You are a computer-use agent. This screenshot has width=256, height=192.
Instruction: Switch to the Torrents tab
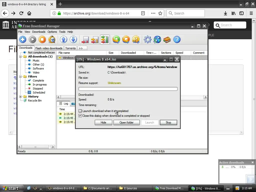point(70,48)
